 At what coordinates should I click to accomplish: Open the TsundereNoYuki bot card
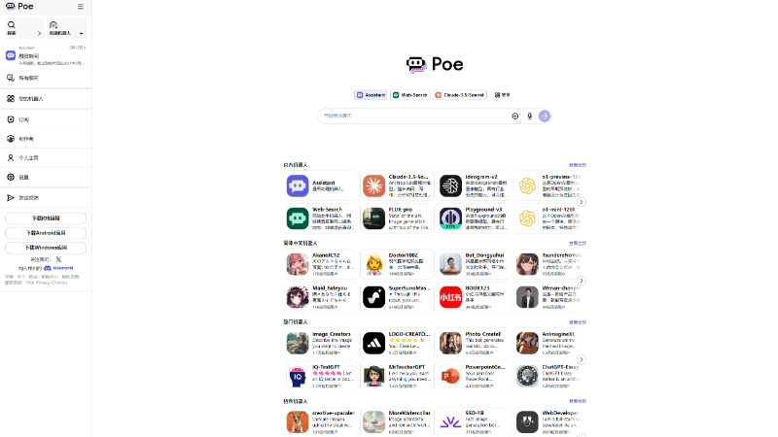pos(548,264)
